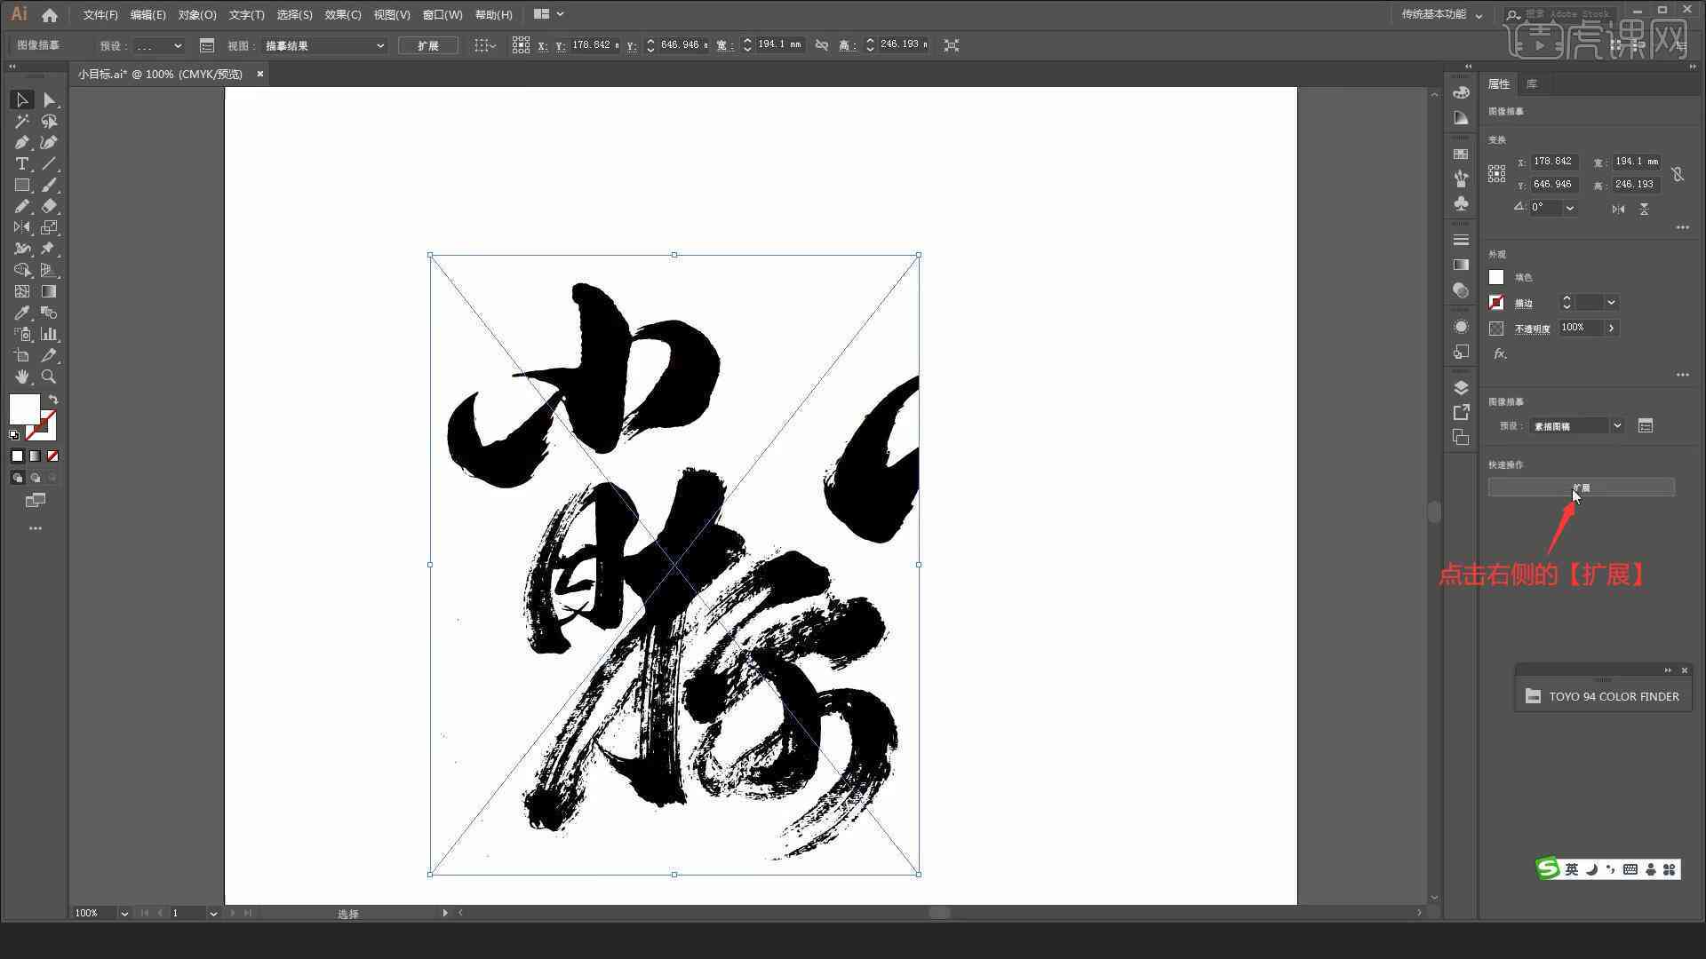Open the 文件 menu
1706x959 pixels.
tap(97, 14)
